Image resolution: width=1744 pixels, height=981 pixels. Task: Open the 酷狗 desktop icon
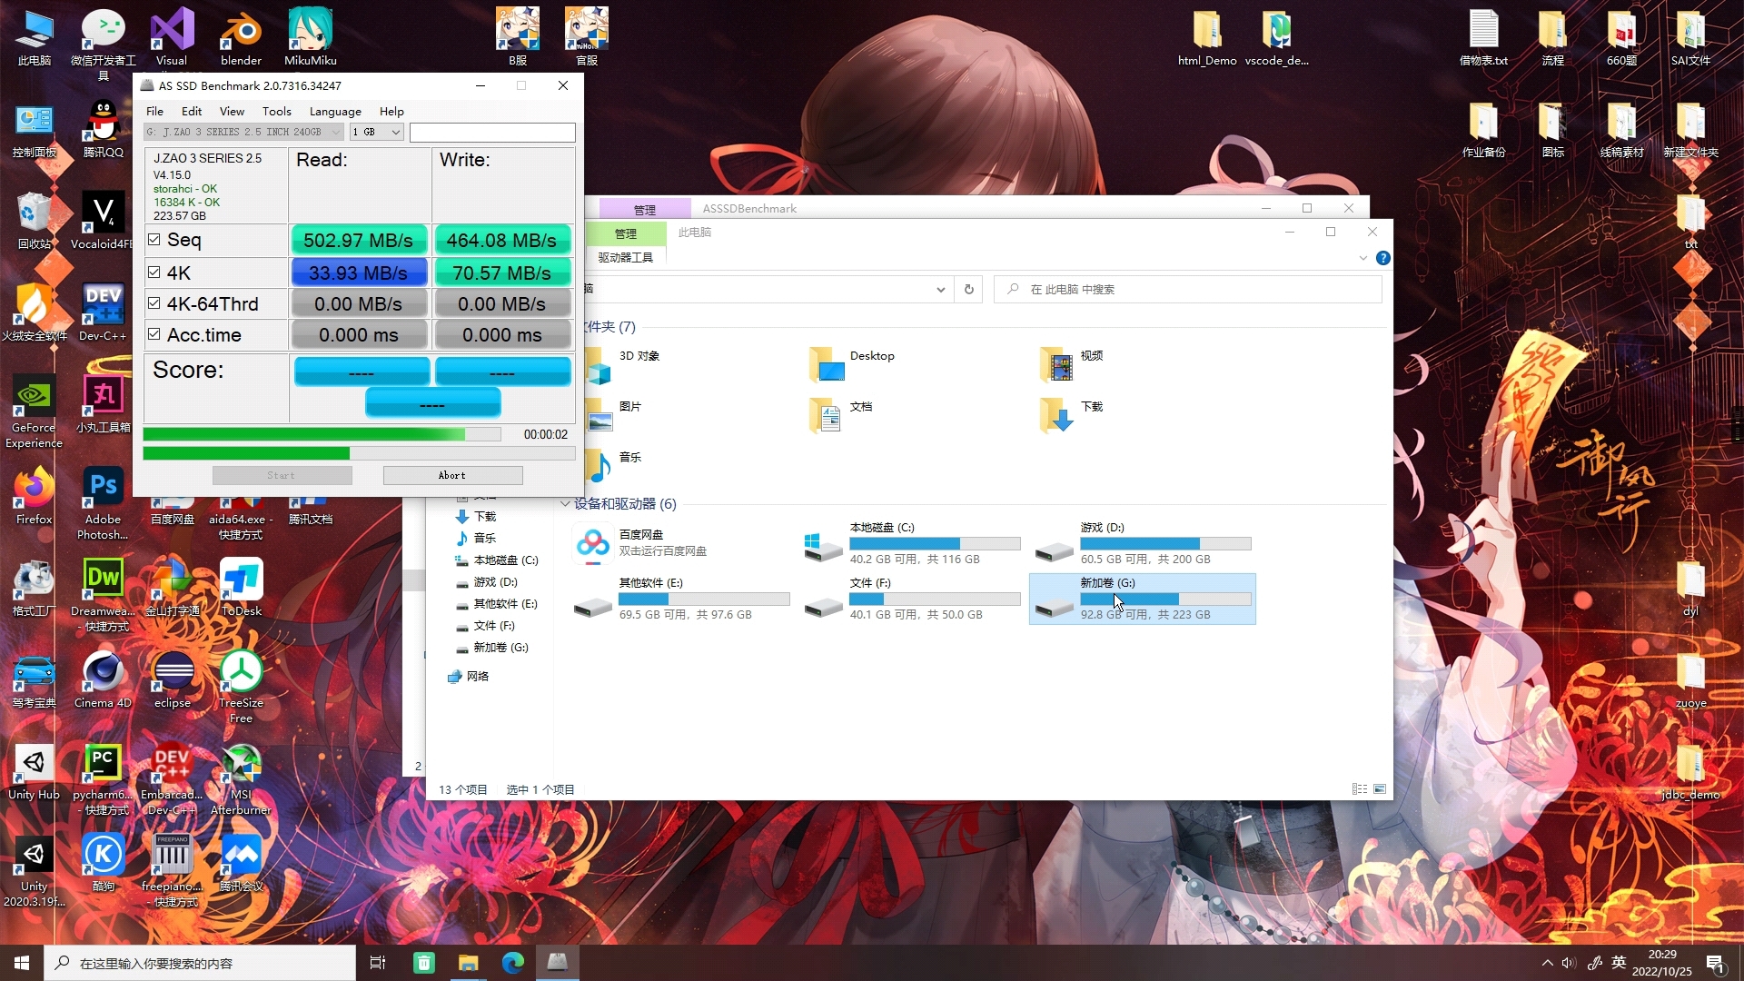click(x=103, y=863)
